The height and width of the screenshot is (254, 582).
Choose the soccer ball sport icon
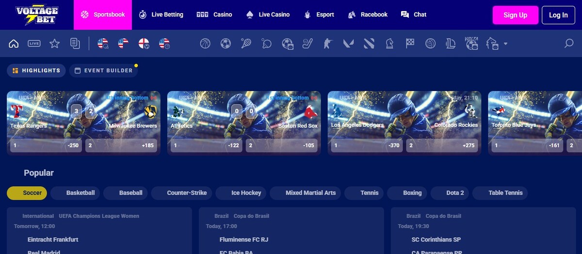(x=226, y=44)
